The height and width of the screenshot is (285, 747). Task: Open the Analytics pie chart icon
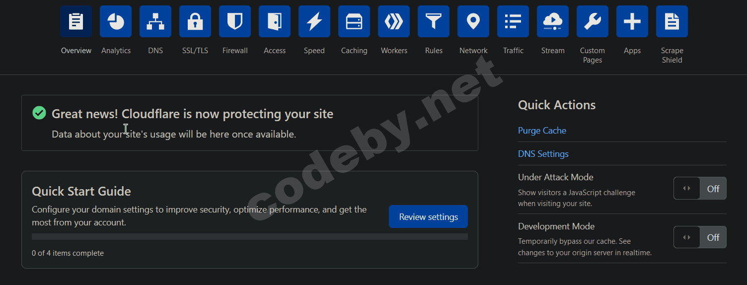click(116, 21)
